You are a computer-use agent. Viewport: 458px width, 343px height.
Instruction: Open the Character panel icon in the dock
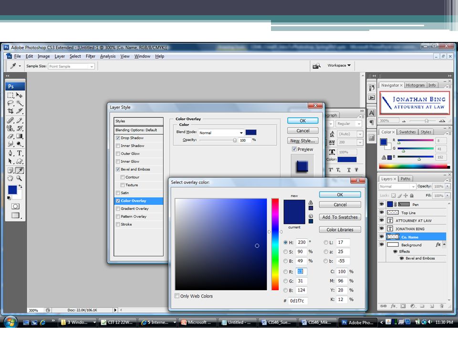click(x=372, y=112)
